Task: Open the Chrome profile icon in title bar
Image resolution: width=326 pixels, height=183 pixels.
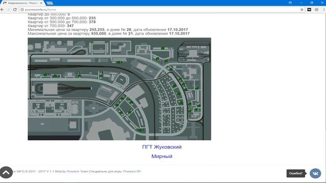Action: (290, 3)
